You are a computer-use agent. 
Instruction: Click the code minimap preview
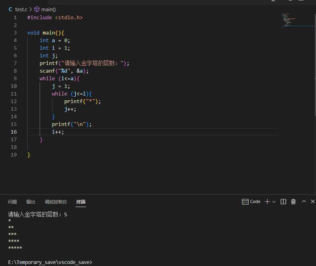(x=289, y=21)
